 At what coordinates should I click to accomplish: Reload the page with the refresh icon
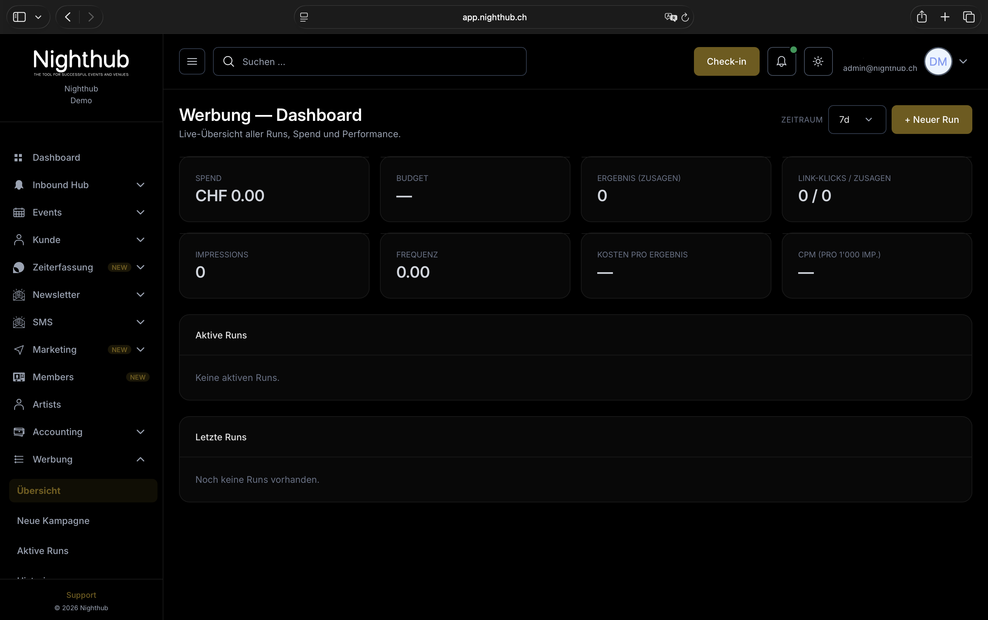(685, 17)
